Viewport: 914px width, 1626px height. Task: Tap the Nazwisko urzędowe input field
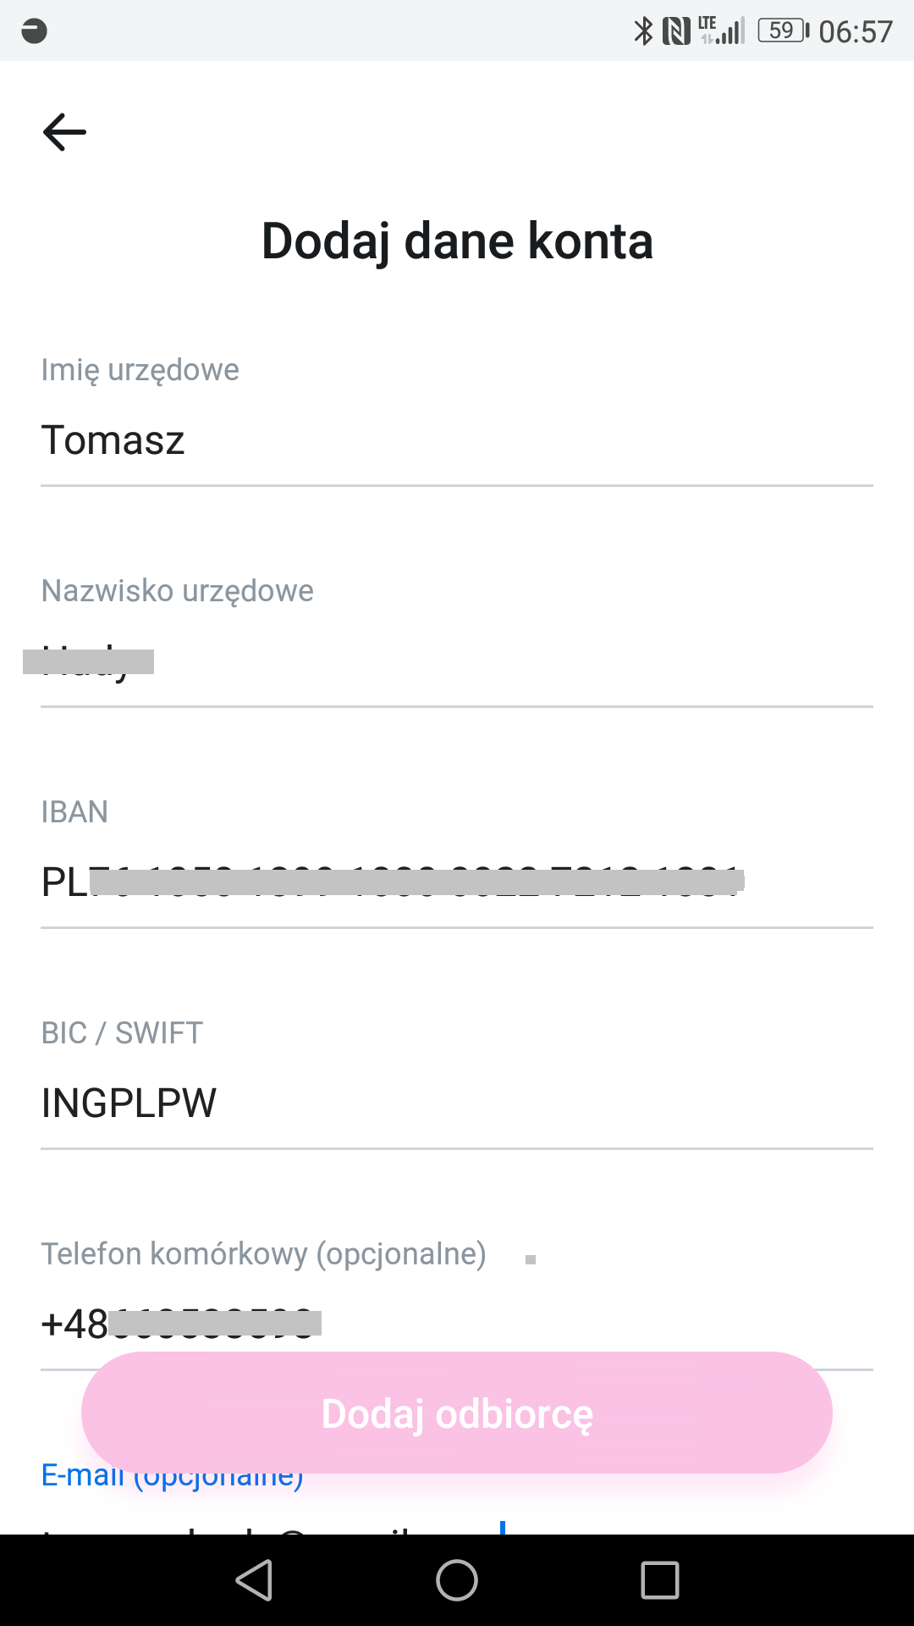339,661
